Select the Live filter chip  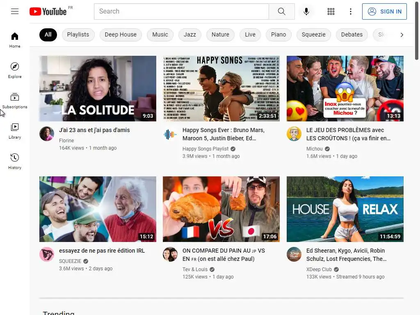pyautogui.click(x=250, y=34)
